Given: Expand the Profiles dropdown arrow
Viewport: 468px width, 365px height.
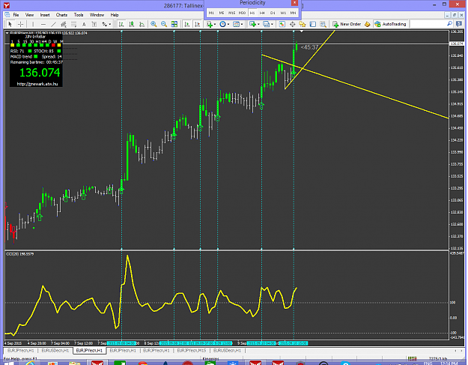Looking at the screenshot, I should click(x=272, y=25).
